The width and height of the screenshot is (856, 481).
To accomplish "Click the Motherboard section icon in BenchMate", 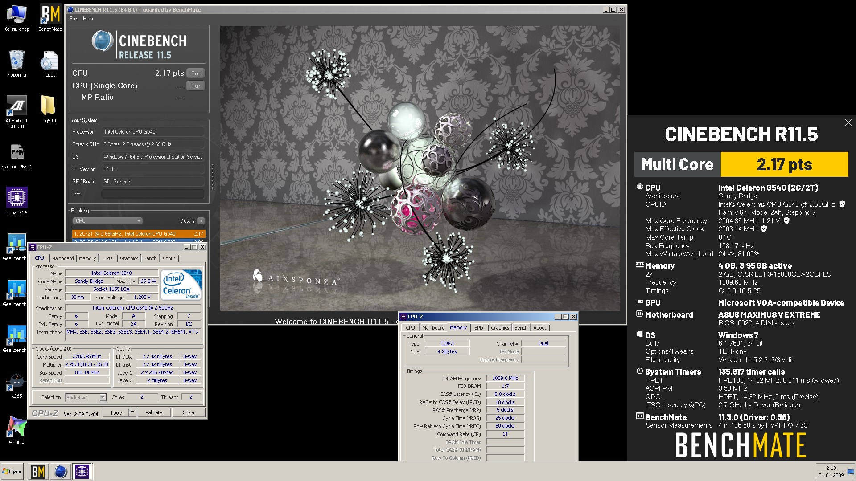I will (x=640, y=314).
